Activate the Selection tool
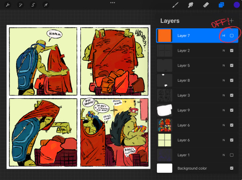 33,5
